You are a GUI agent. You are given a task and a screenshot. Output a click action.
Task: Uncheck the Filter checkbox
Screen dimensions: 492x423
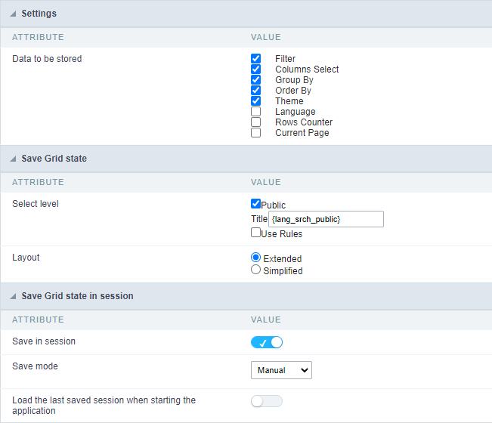click(x=256, y=58)
